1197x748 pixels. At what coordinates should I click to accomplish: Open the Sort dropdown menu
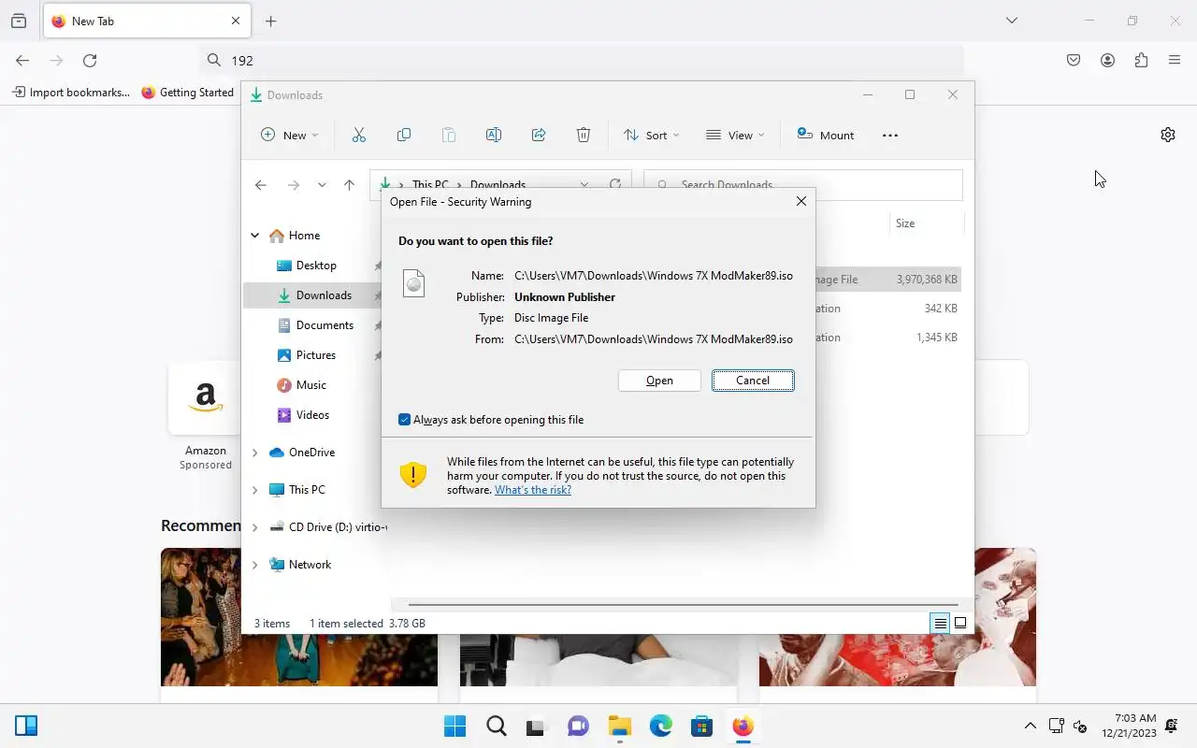(x=651, y=136)
